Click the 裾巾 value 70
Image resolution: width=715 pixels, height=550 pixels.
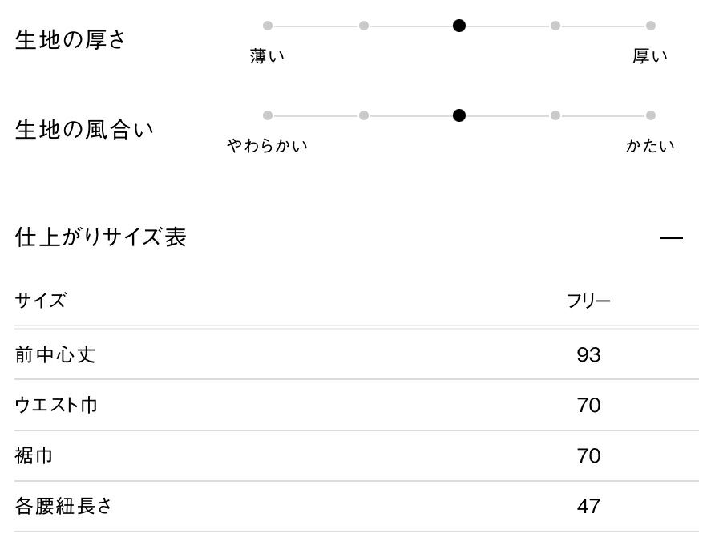pyautogui.click(x=588, y=456)
